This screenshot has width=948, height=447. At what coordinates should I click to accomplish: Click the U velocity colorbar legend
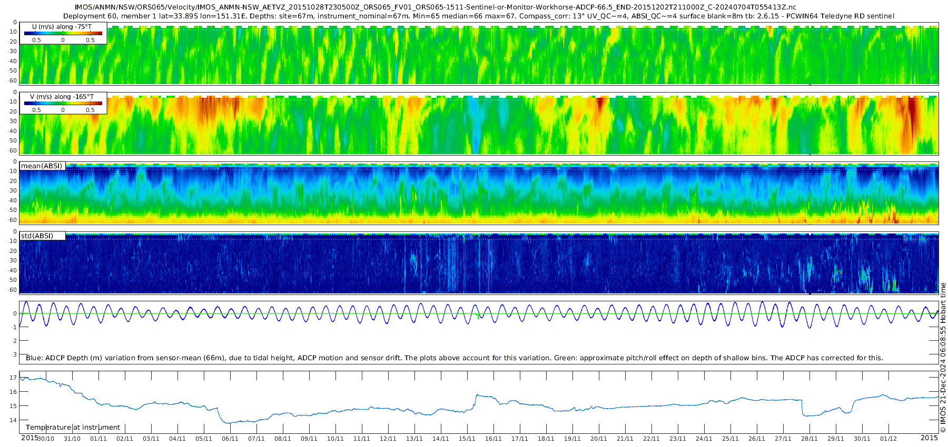(x=63, y=33)
